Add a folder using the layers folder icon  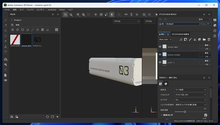click(x=204, y=39)
